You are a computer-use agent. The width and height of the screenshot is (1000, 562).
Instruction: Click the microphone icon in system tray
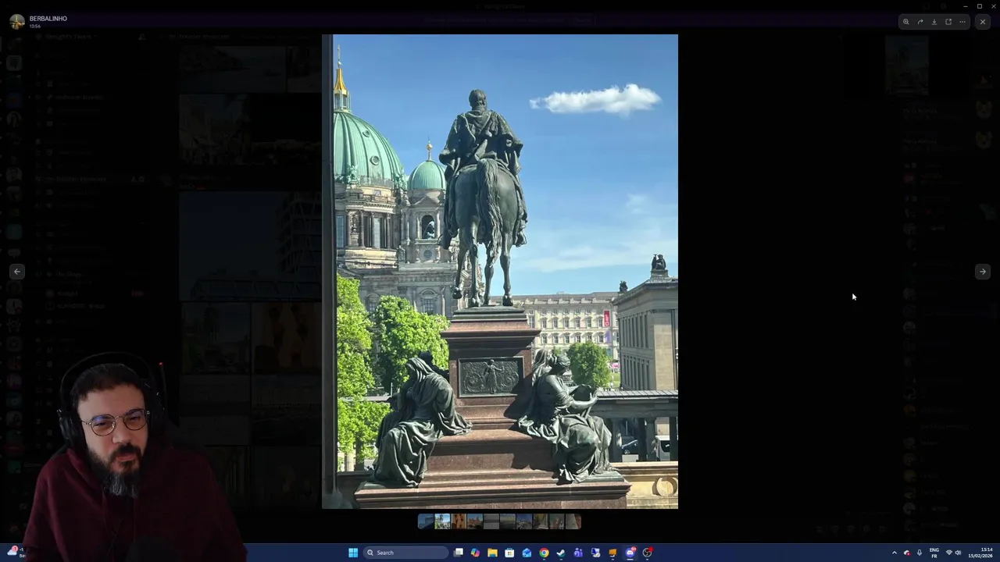[x=919, y=553]
